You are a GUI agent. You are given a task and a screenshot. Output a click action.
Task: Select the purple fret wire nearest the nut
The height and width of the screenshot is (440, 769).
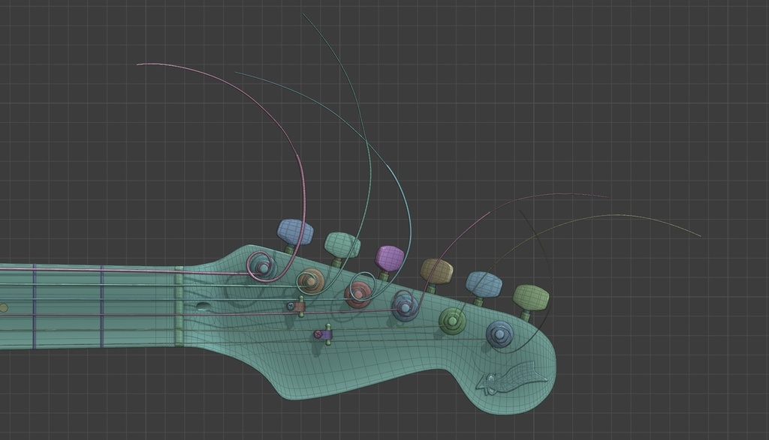point(102,307)
